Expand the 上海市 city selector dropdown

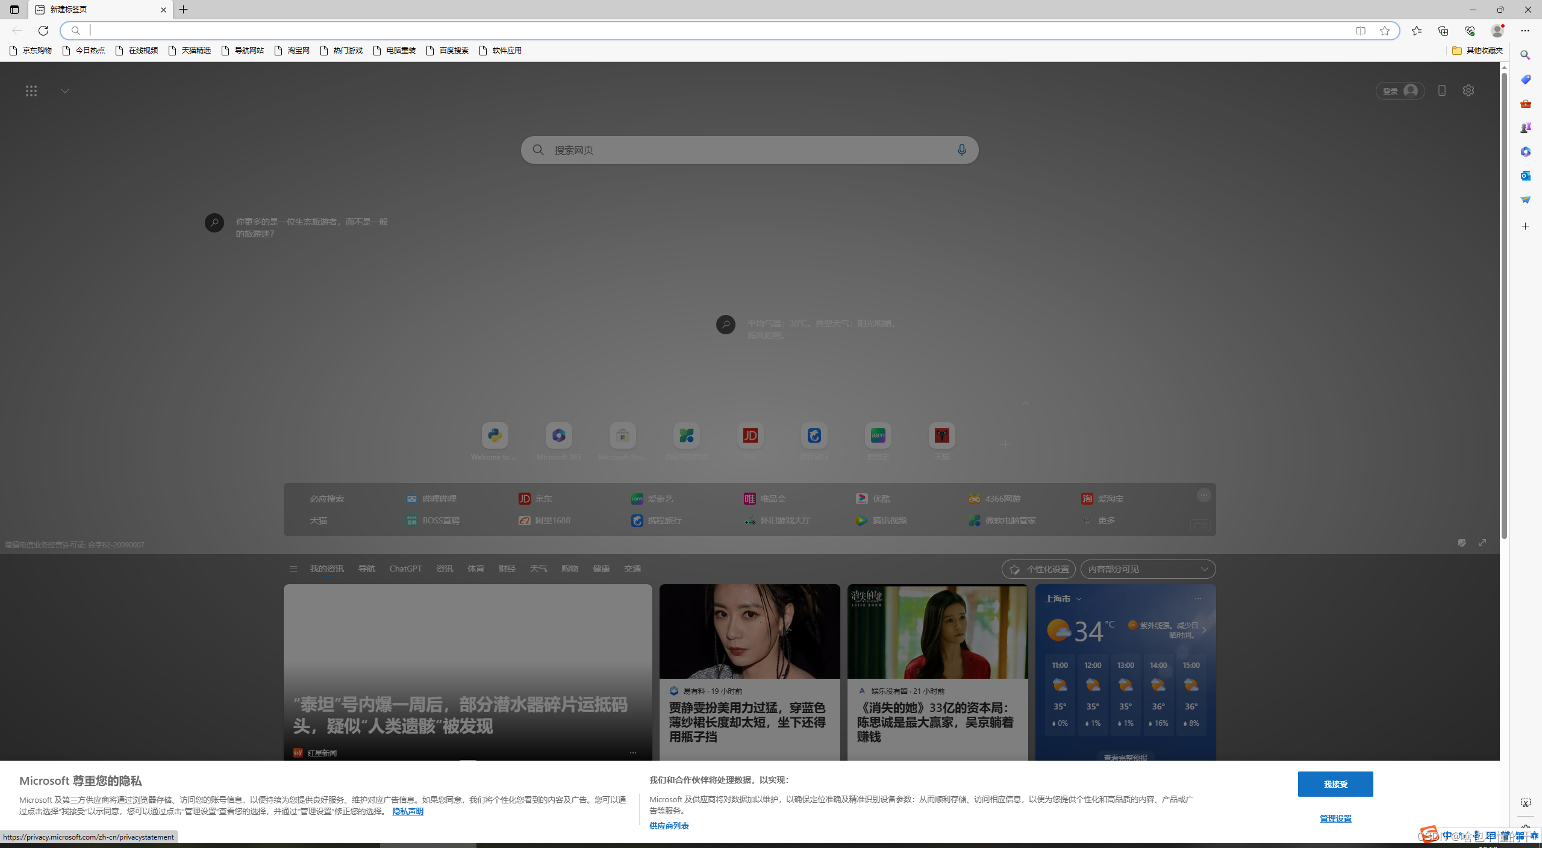click(1079, 599)
